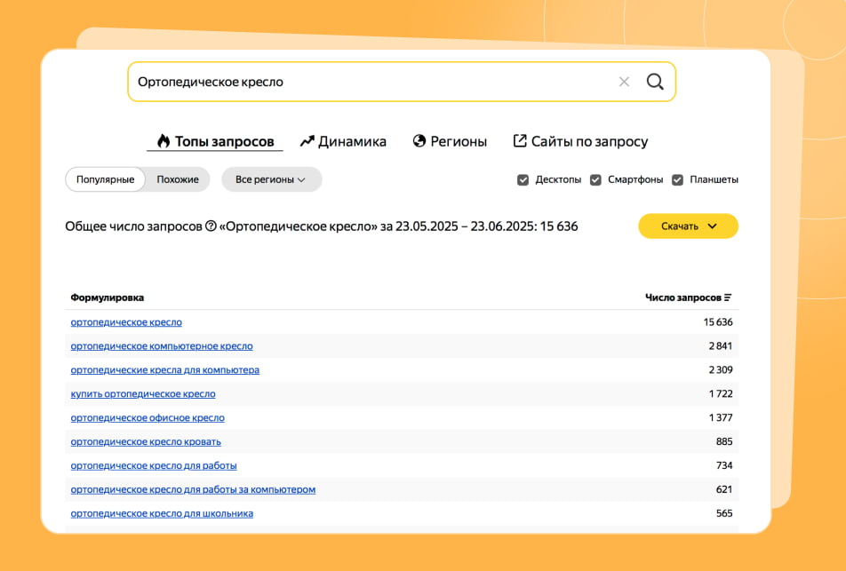Switch to the Динамика tab
846x571 pixels.
343,141
